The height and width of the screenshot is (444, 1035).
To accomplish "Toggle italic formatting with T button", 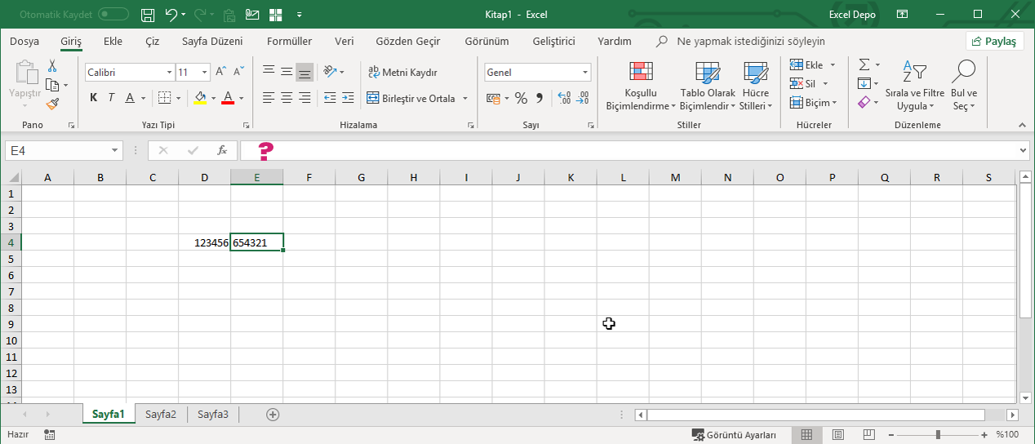I will tap(111, 98).
